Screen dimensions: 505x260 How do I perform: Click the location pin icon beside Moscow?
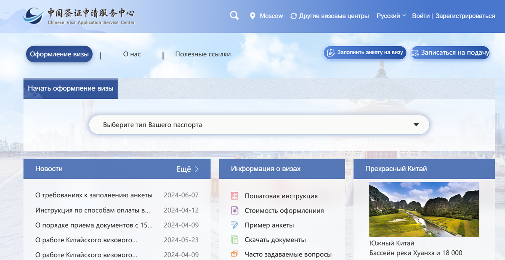pos(252,16)
